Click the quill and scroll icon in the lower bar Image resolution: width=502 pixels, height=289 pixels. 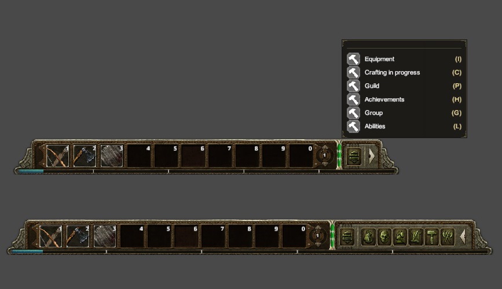point(416,237)
